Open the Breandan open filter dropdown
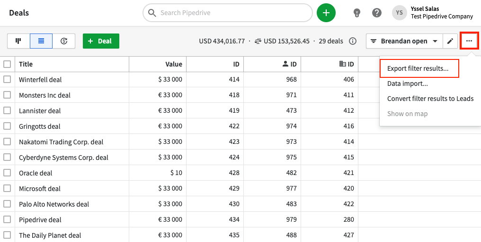Viewport: 481px width, 242px height. click(404, 41)
